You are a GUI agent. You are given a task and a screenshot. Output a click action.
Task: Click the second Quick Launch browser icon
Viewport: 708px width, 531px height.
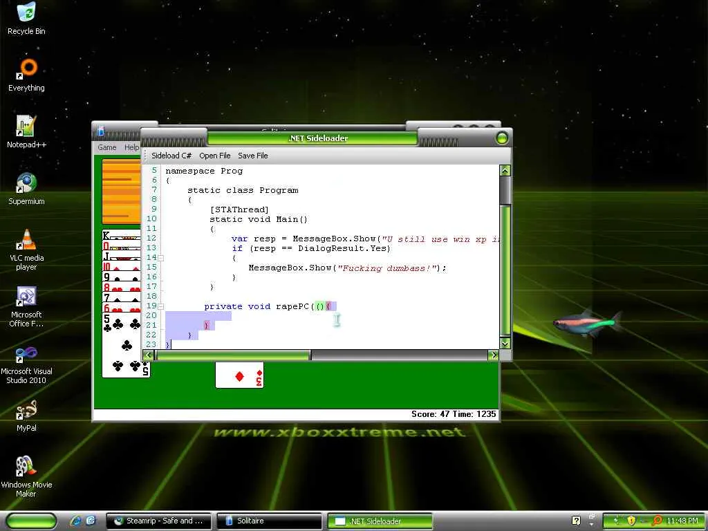(x=91, y=521)
